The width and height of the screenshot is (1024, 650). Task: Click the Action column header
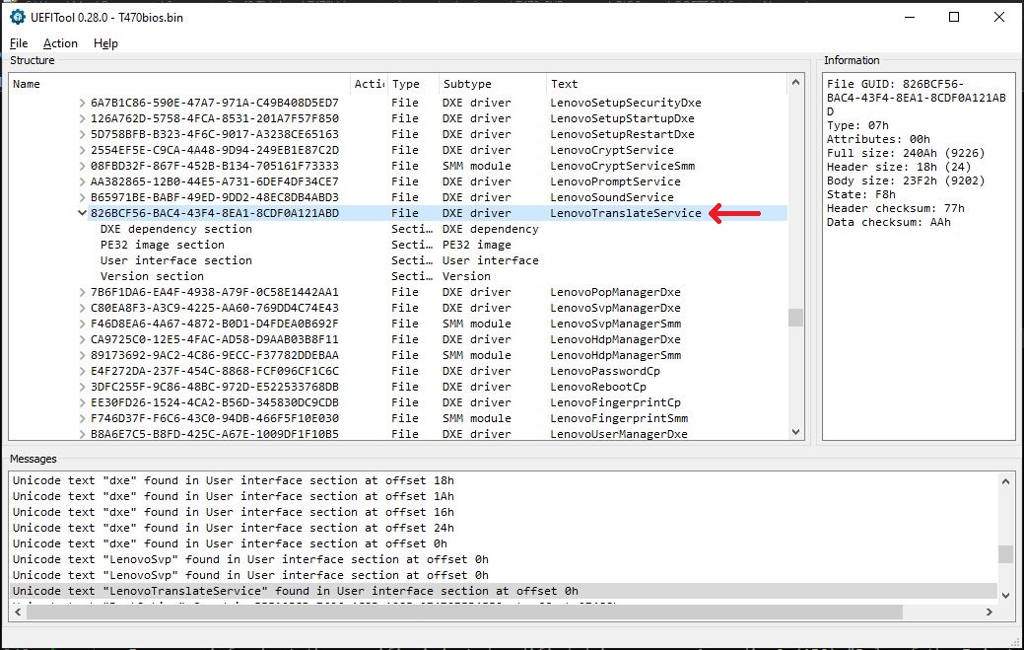tap(369, 84)
